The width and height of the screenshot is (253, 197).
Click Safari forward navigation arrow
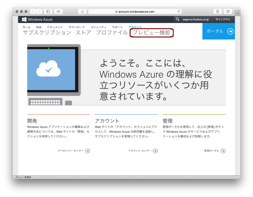[39, 11]
